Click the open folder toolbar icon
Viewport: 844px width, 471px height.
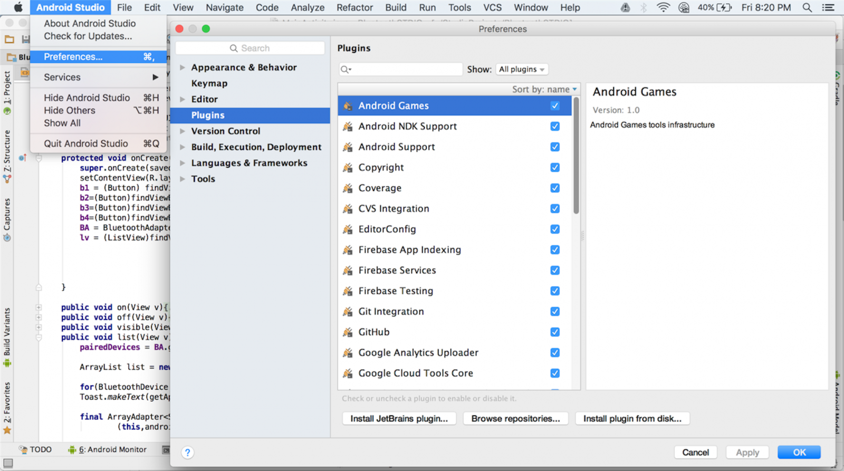[x=9, y=39]
